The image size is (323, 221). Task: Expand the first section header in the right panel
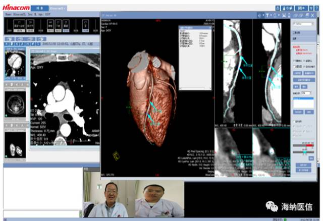304,33
